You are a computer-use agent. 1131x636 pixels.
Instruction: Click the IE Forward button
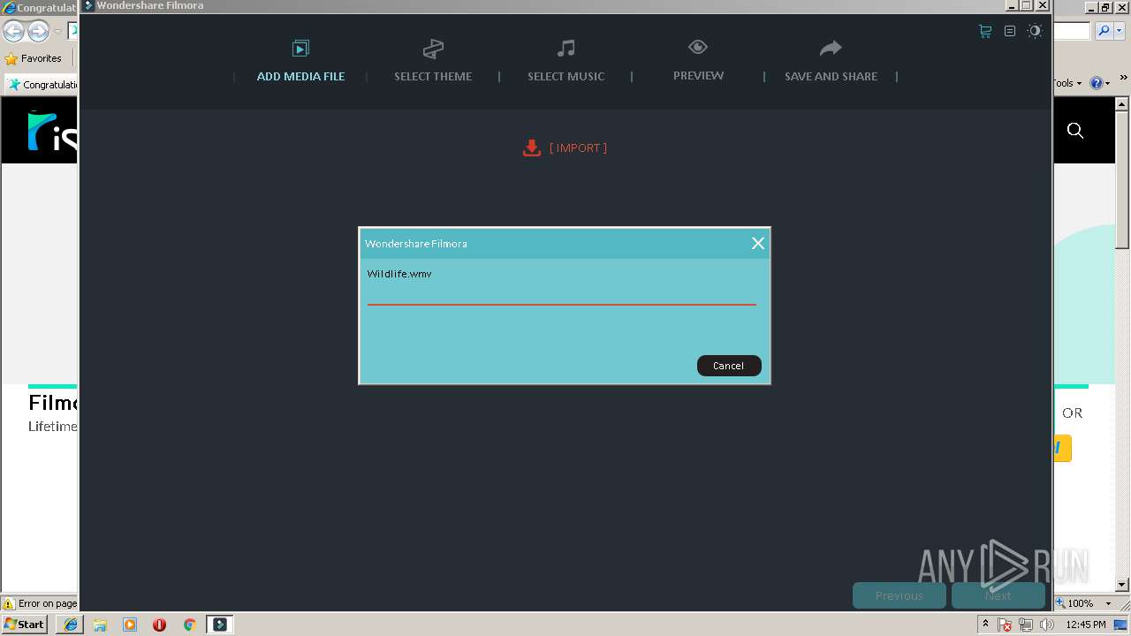38,32
